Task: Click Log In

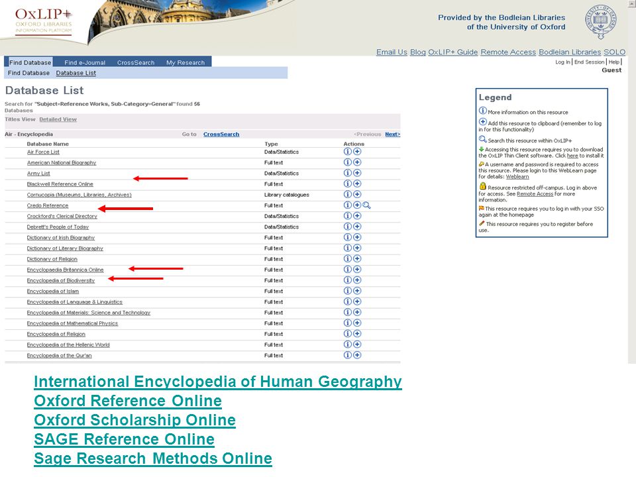Action: [562, 62]
